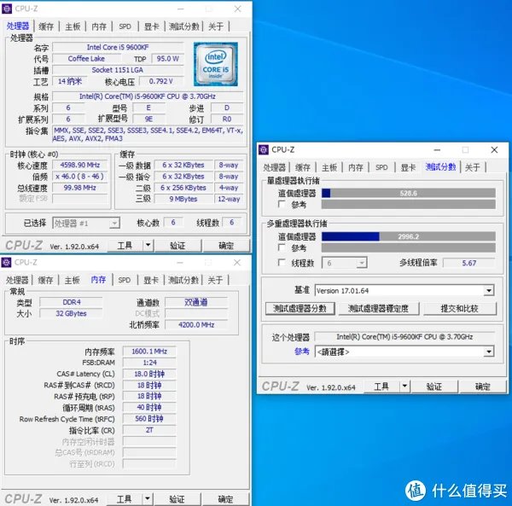Screen dimensions: 512x506
Task: Click single-thread score bar showing 528.6
Action: click(x=409, y=193)
